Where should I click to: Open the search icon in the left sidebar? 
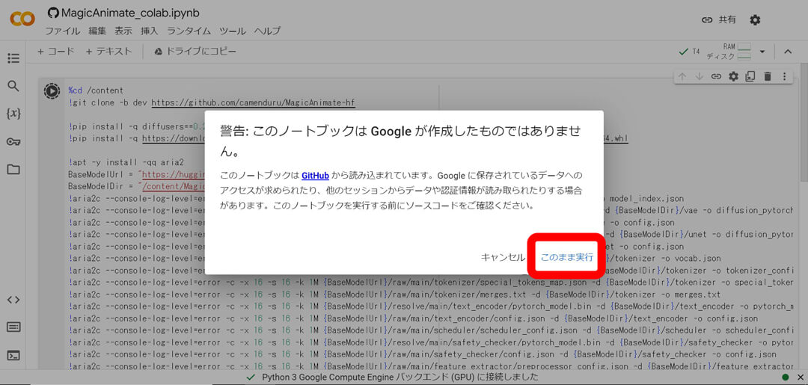(x=13, y=86)
